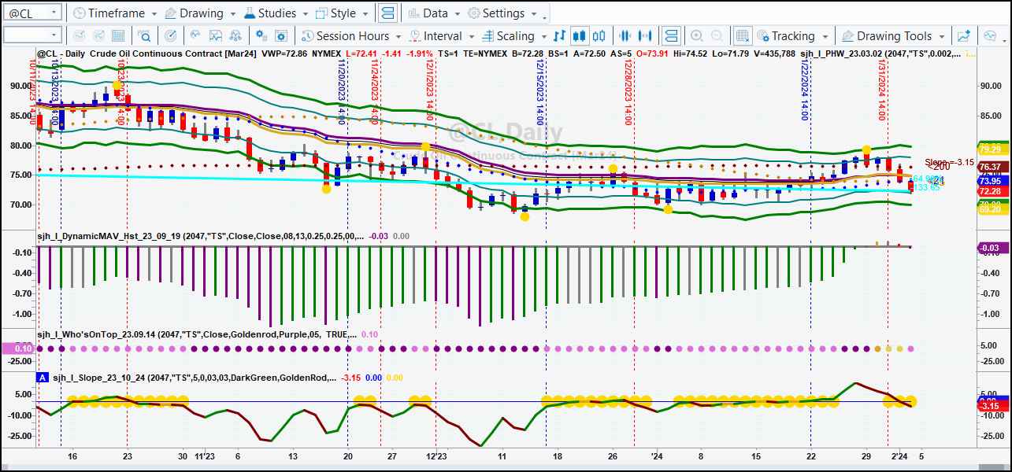Click the 12/15/2023 14:00 vertical date marker
This screenshot has height=472, width=1012.
540,90
